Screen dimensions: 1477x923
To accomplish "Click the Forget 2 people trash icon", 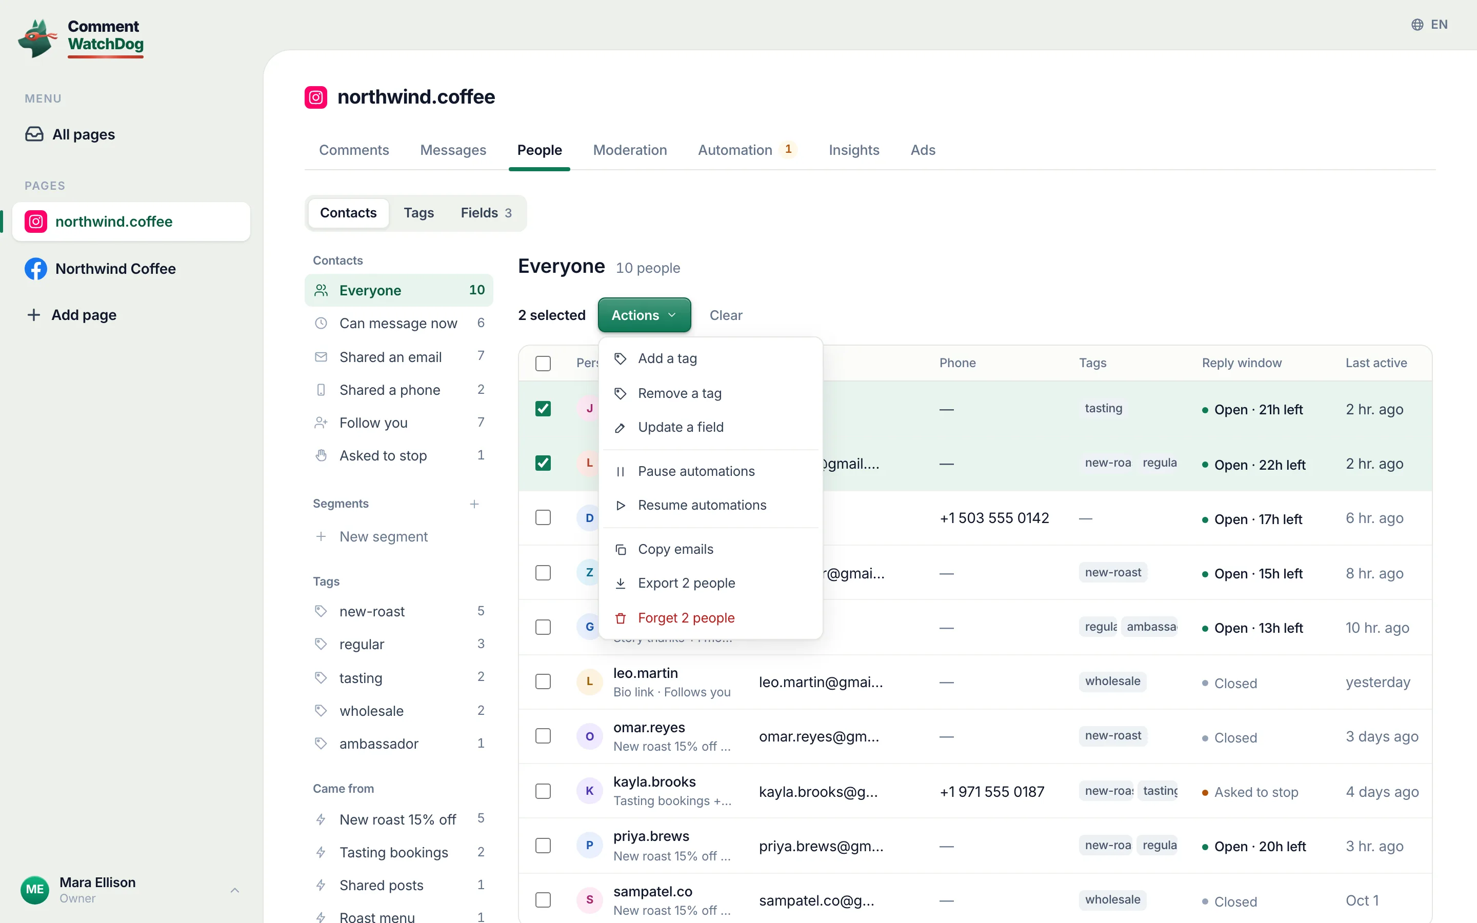I will (620, 618).
